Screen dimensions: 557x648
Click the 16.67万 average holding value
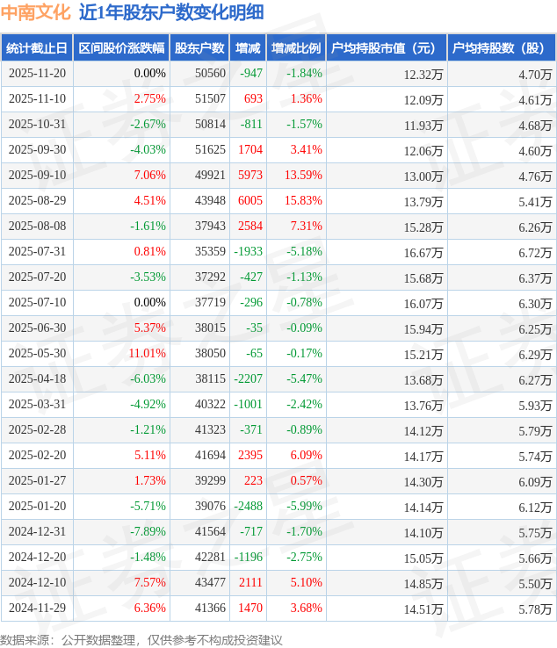(423, 252)
